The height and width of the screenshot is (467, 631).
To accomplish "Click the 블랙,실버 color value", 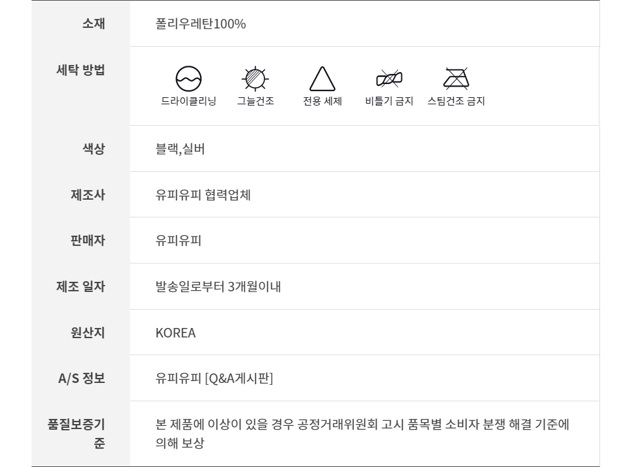I will pos(180,149).
